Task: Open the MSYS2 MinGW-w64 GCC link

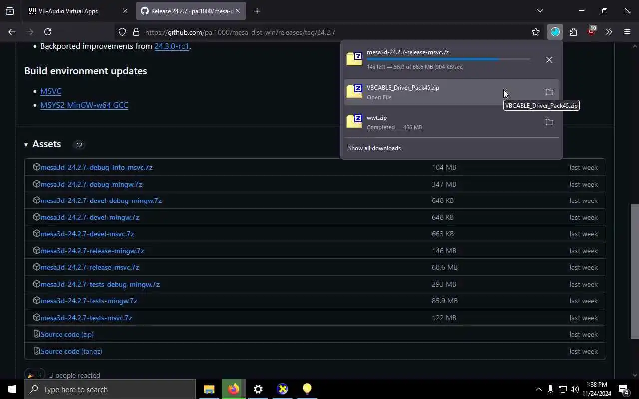Action: (84, 105)
